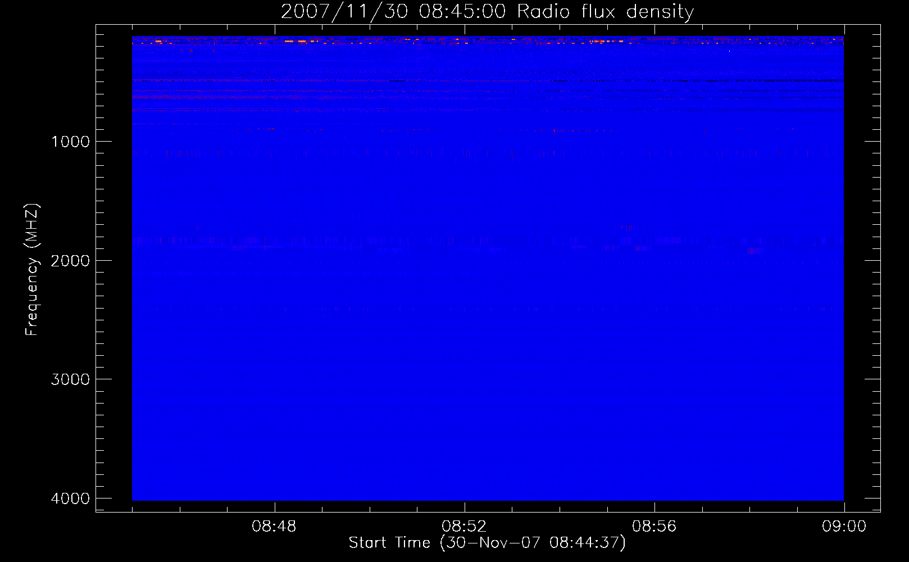Click the "1000" frequency tick label
The image size is (909, 562).
[70, 142]
